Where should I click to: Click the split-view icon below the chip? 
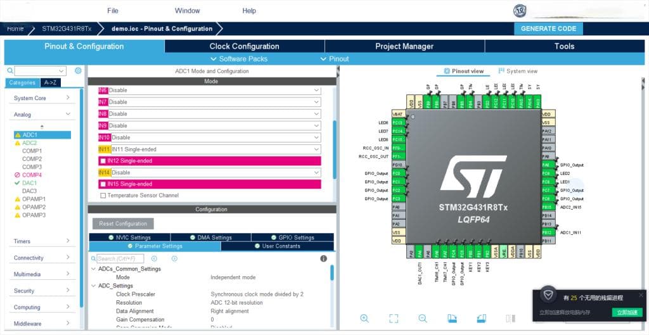511,318
